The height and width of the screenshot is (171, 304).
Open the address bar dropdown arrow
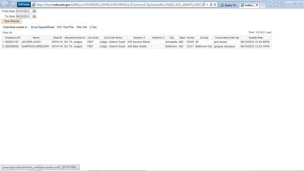207,4
